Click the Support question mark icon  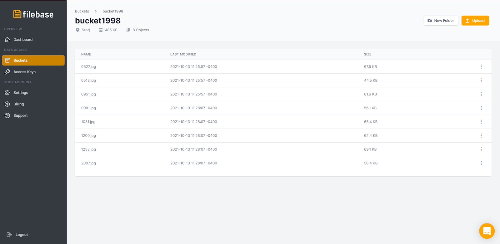pos(7,115)
